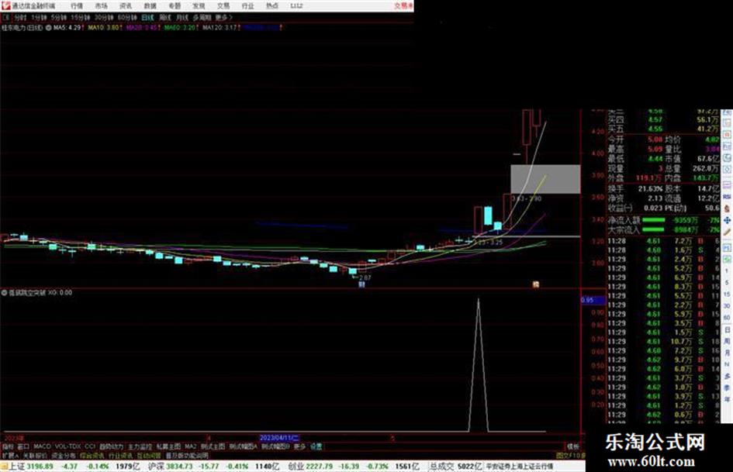Open 设置 in the indicator tab bar
733x472 pixels.
point(316,446)
